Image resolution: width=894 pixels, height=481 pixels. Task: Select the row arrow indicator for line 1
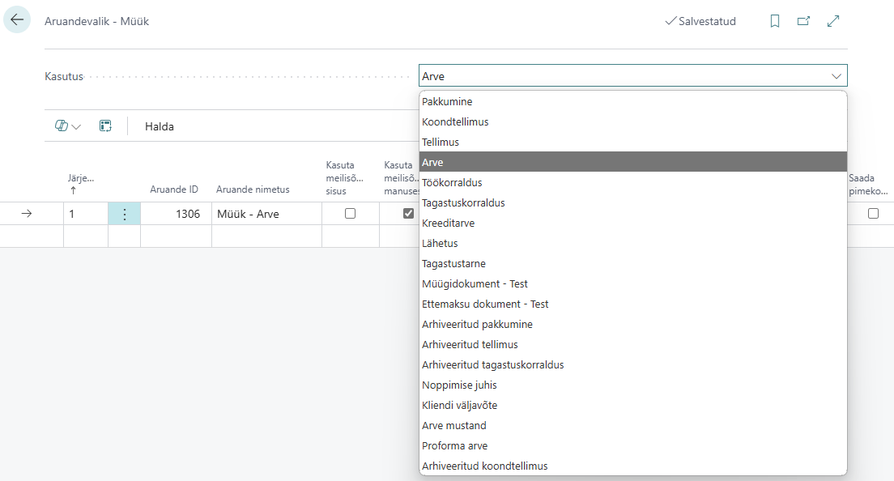click(26, 214)
